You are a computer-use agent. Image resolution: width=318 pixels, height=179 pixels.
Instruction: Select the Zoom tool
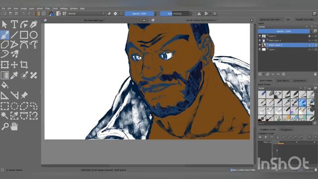click(x=4, y=126)
